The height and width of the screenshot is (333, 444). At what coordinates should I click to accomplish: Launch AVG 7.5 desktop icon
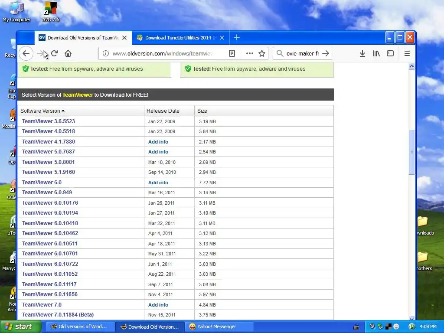pyautogui.click(x=50, y=12)
